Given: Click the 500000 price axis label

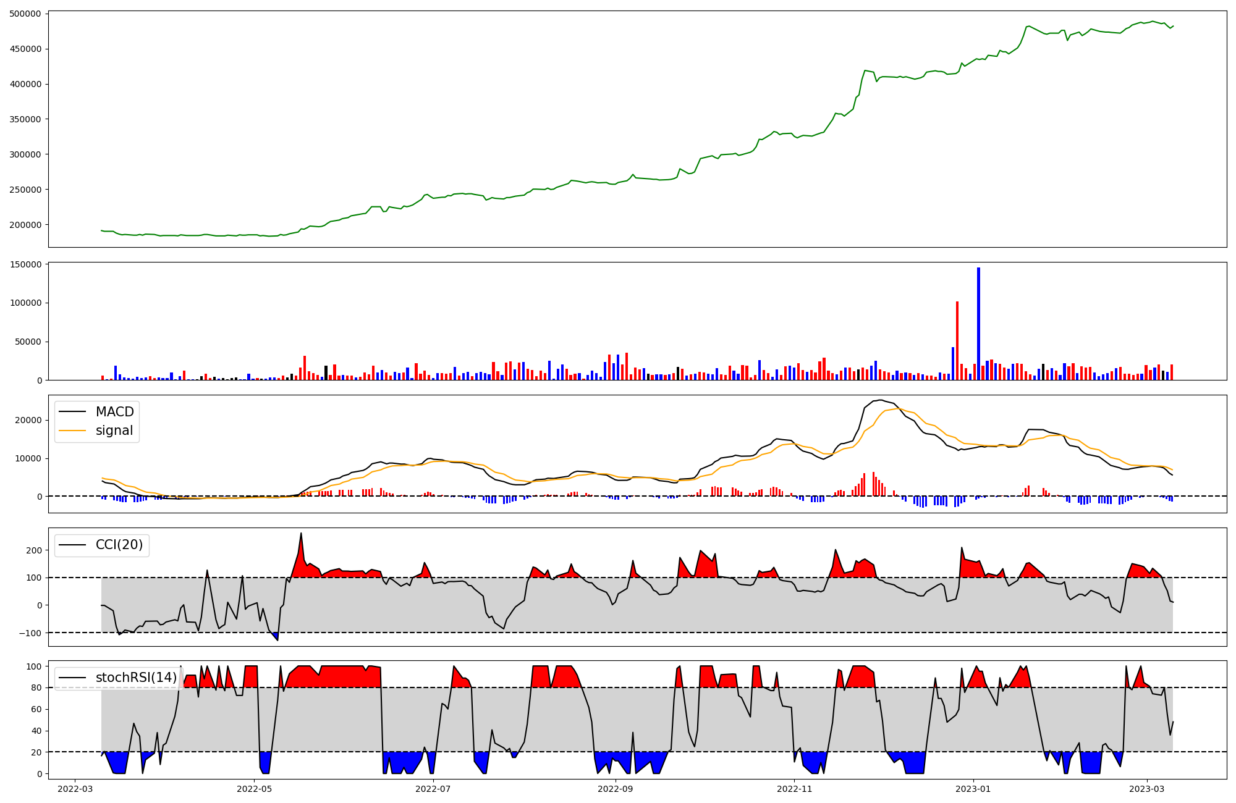Looking at the screenshot, I should point(25,14).
